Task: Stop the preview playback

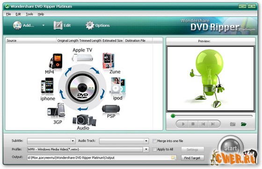Action: pyautogui.click(x=193, y=124)
